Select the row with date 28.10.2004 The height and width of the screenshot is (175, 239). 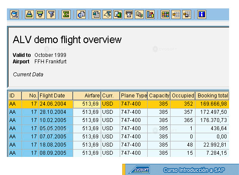click(x=119, y=112)
